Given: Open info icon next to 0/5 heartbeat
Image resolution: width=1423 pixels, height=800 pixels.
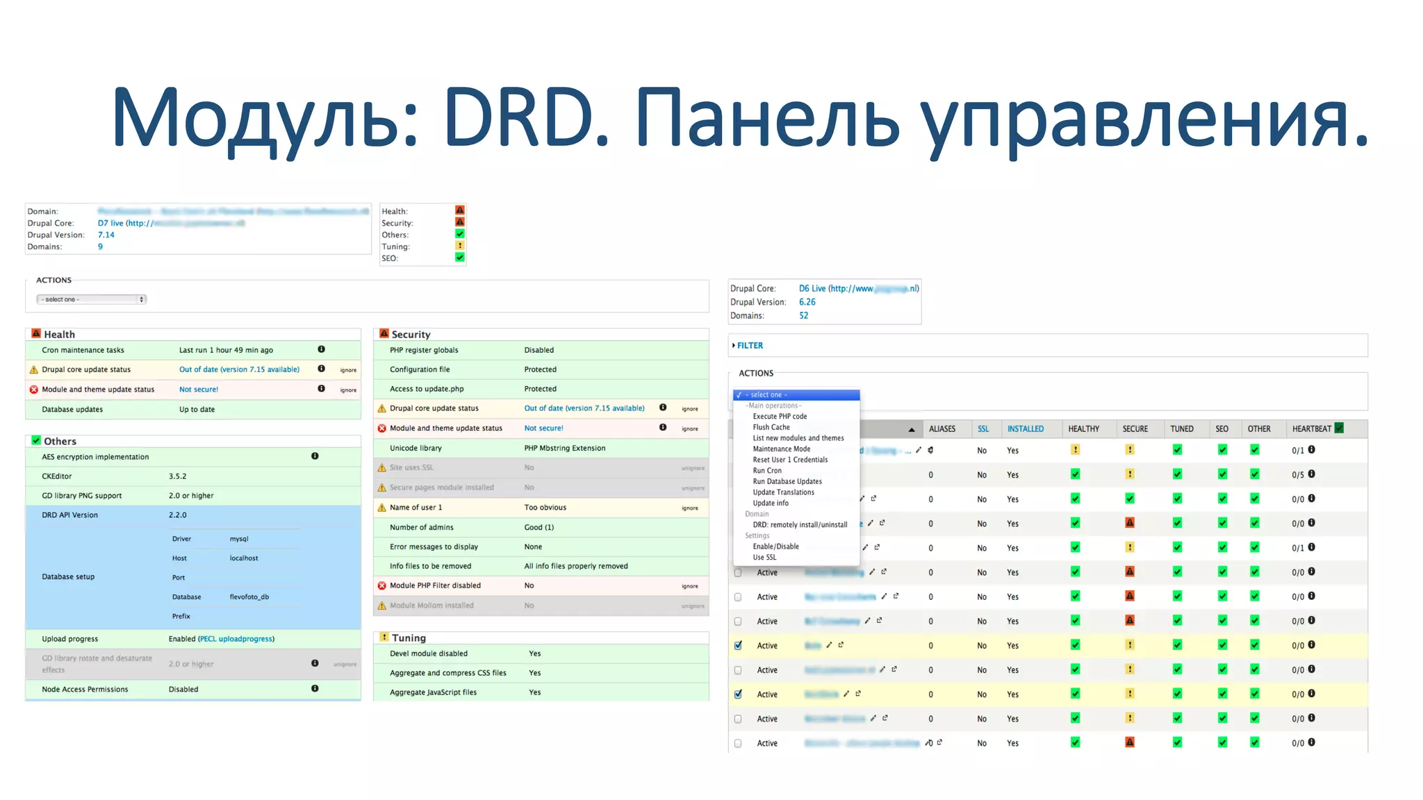Looking at the screenshot, I should 1312,474.
